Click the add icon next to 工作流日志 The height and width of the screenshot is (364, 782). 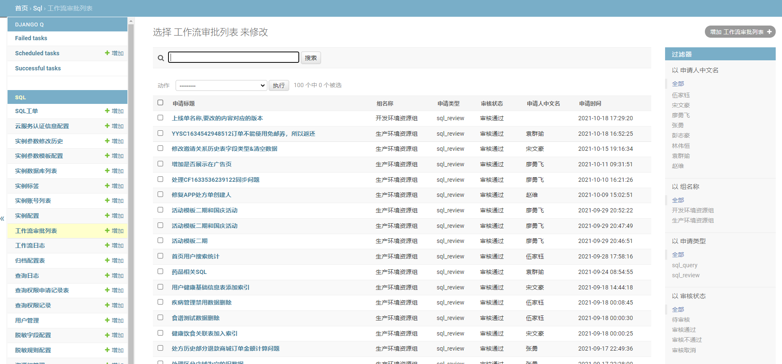pos(107,245)
